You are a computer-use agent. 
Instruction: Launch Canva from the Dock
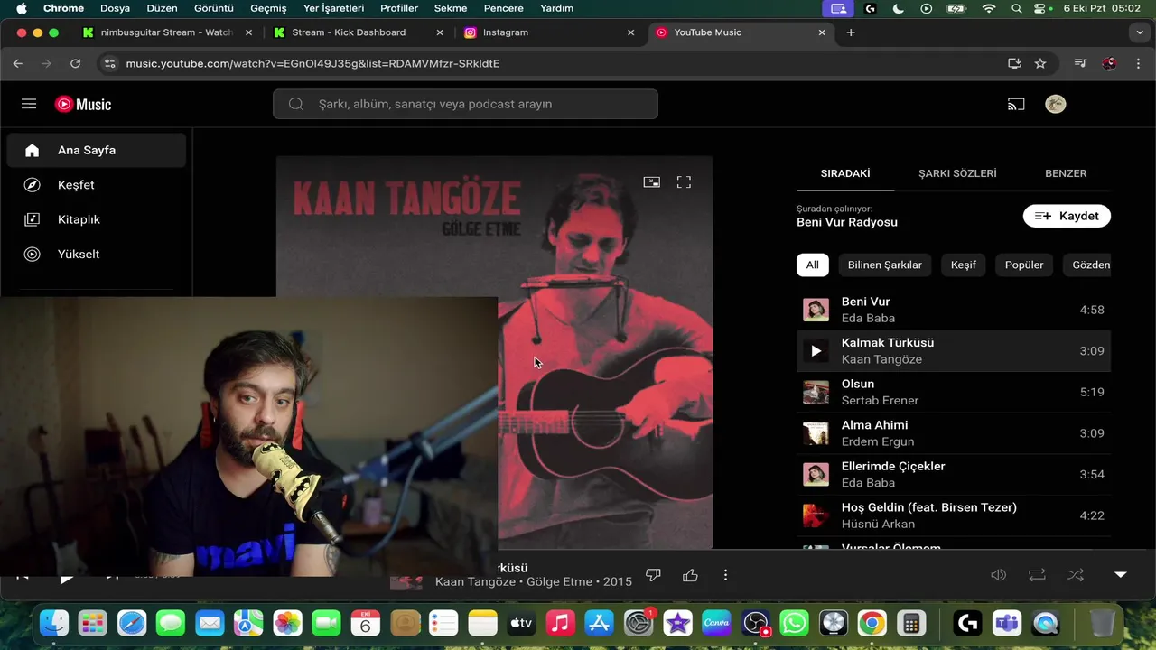[x=716, y=623]
